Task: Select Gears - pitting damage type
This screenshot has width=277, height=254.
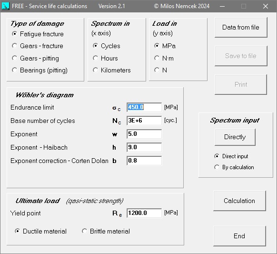Action: (x=35, y=58)
